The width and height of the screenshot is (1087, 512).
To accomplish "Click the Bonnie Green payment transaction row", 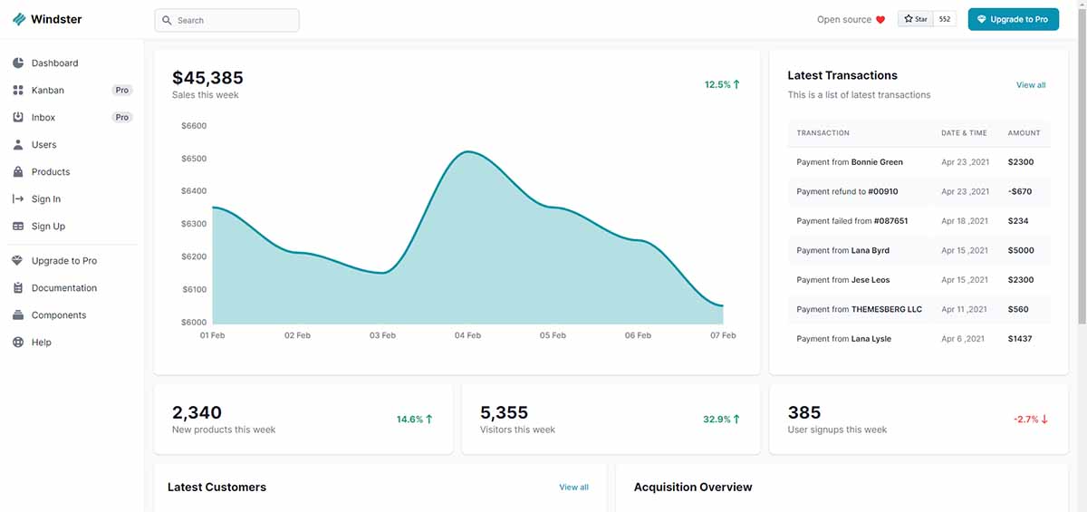I will click(x=918, y=162).
